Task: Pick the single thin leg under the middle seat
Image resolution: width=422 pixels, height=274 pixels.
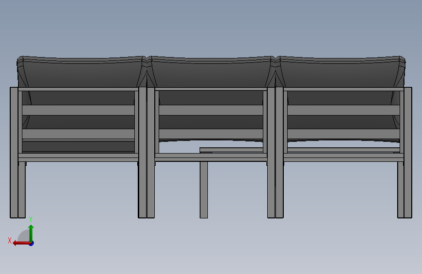Action: (204, 190)
